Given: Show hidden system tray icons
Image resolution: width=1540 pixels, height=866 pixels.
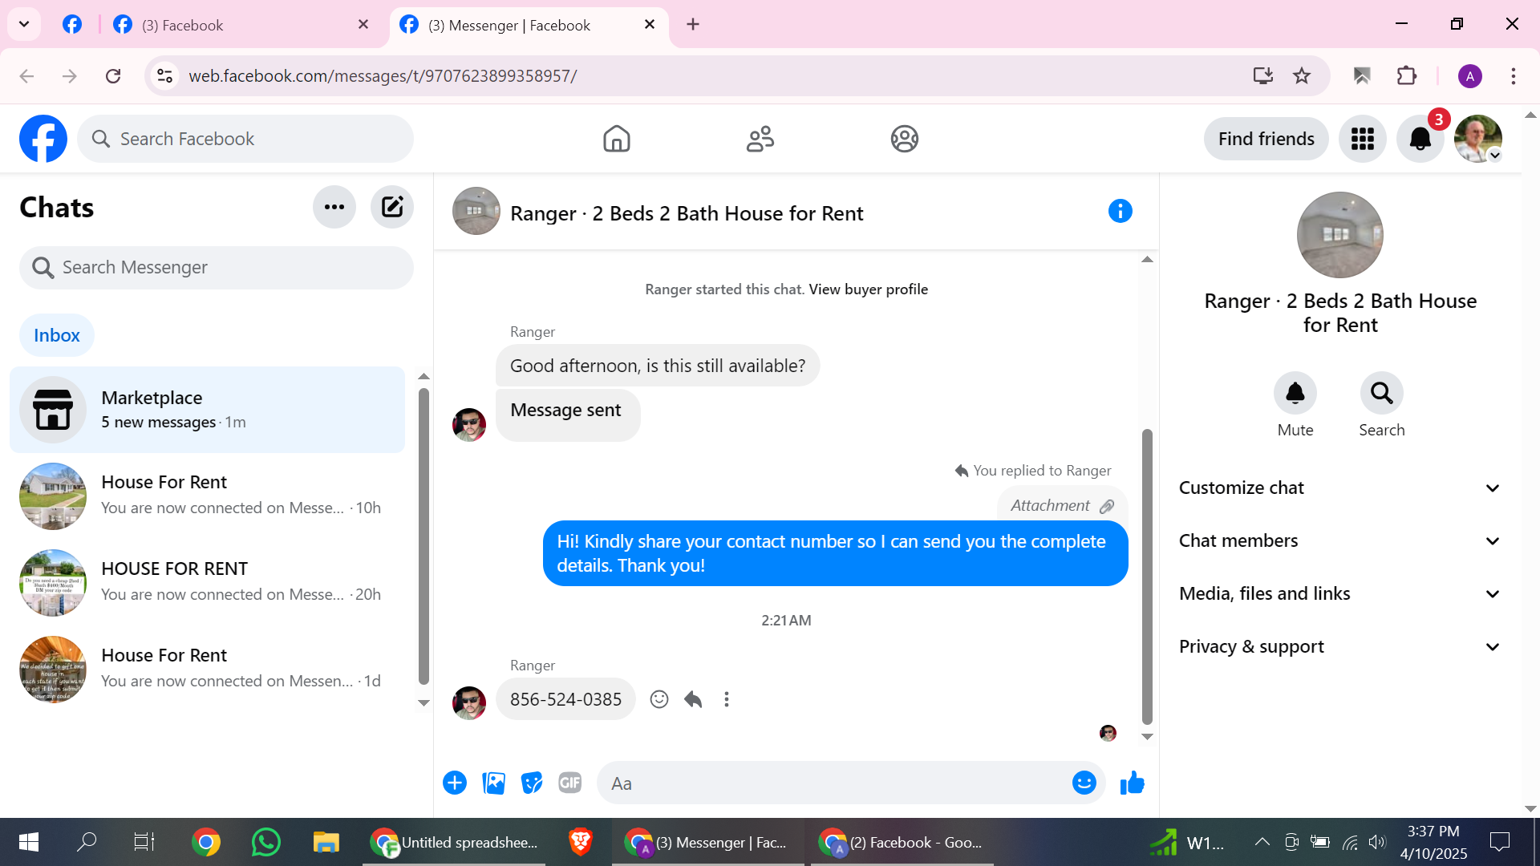Looking at the screenshot, I should (x=1262, y=842).
